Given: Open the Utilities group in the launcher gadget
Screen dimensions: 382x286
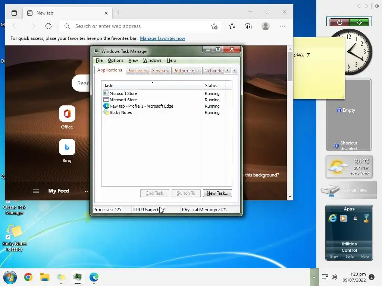Looking at the screenshot, I should click(349, 244).
